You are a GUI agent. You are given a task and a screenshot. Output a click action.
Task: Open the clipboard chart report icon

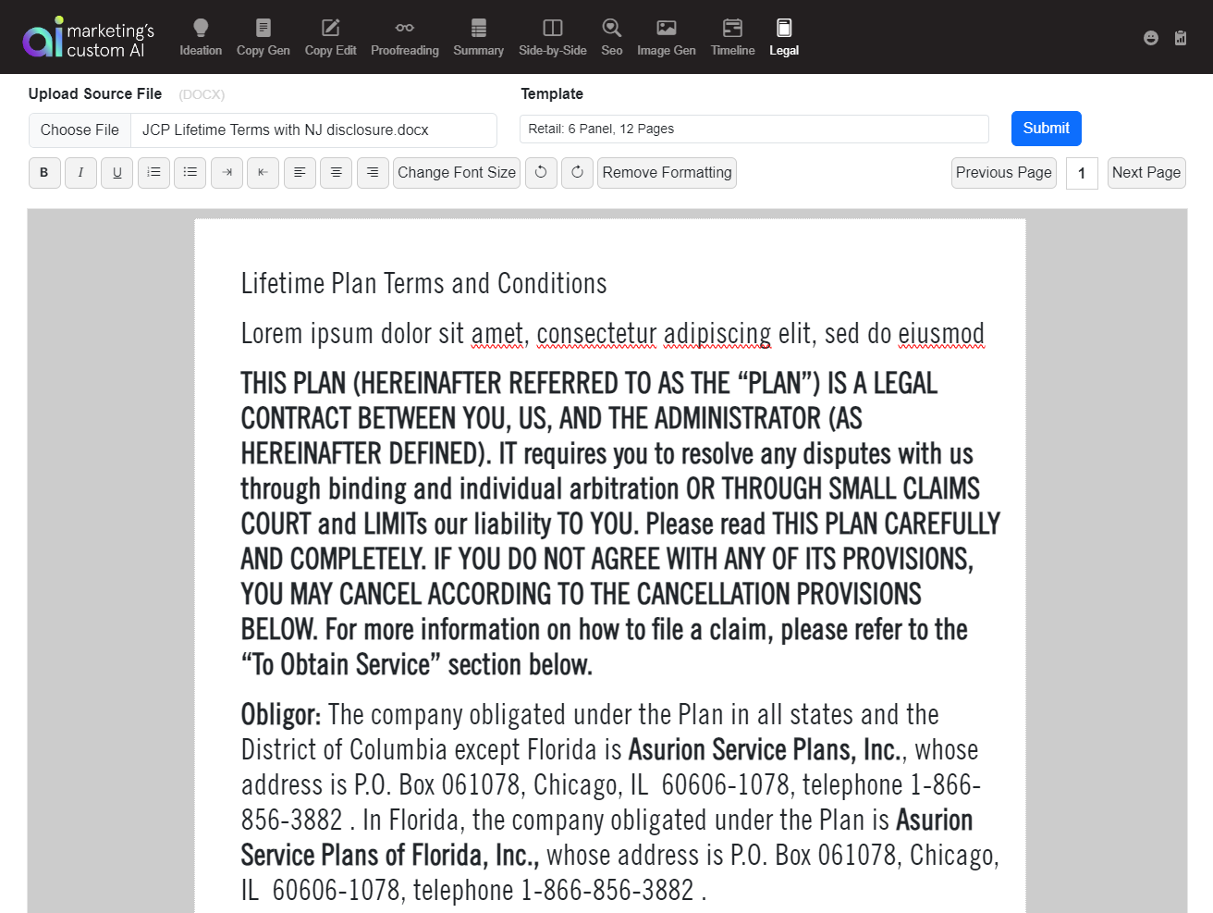[1181, 38]
